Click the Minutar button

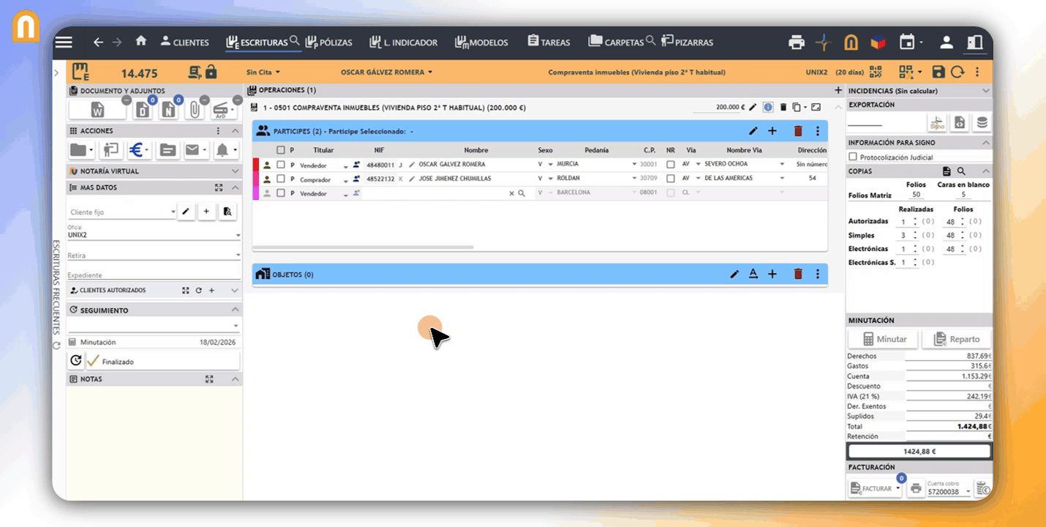[x=884, y=339]
